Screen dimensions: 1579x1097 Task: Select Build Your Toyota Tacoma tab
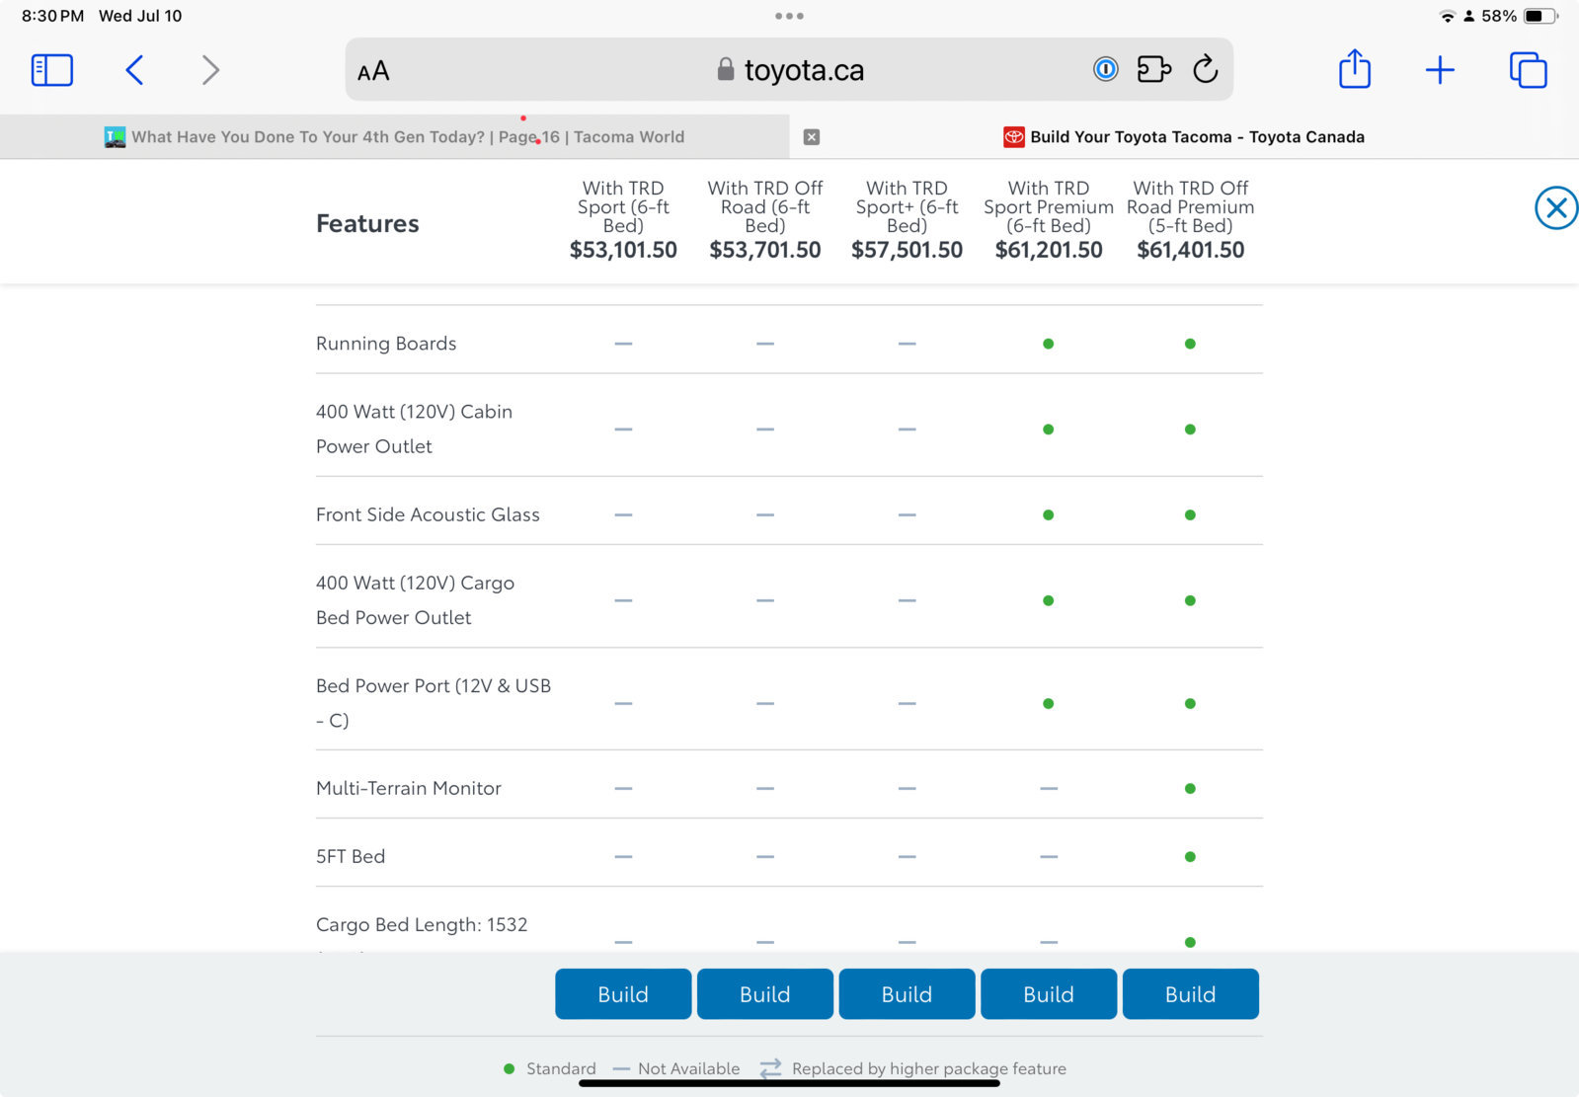pyautogui.click(x=1184, y=137)
